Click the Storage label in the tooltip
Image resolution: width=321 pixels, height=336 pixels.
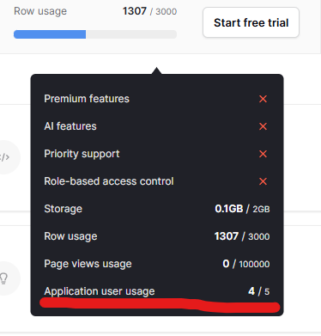pyautogui.click(x=64, y=209)
